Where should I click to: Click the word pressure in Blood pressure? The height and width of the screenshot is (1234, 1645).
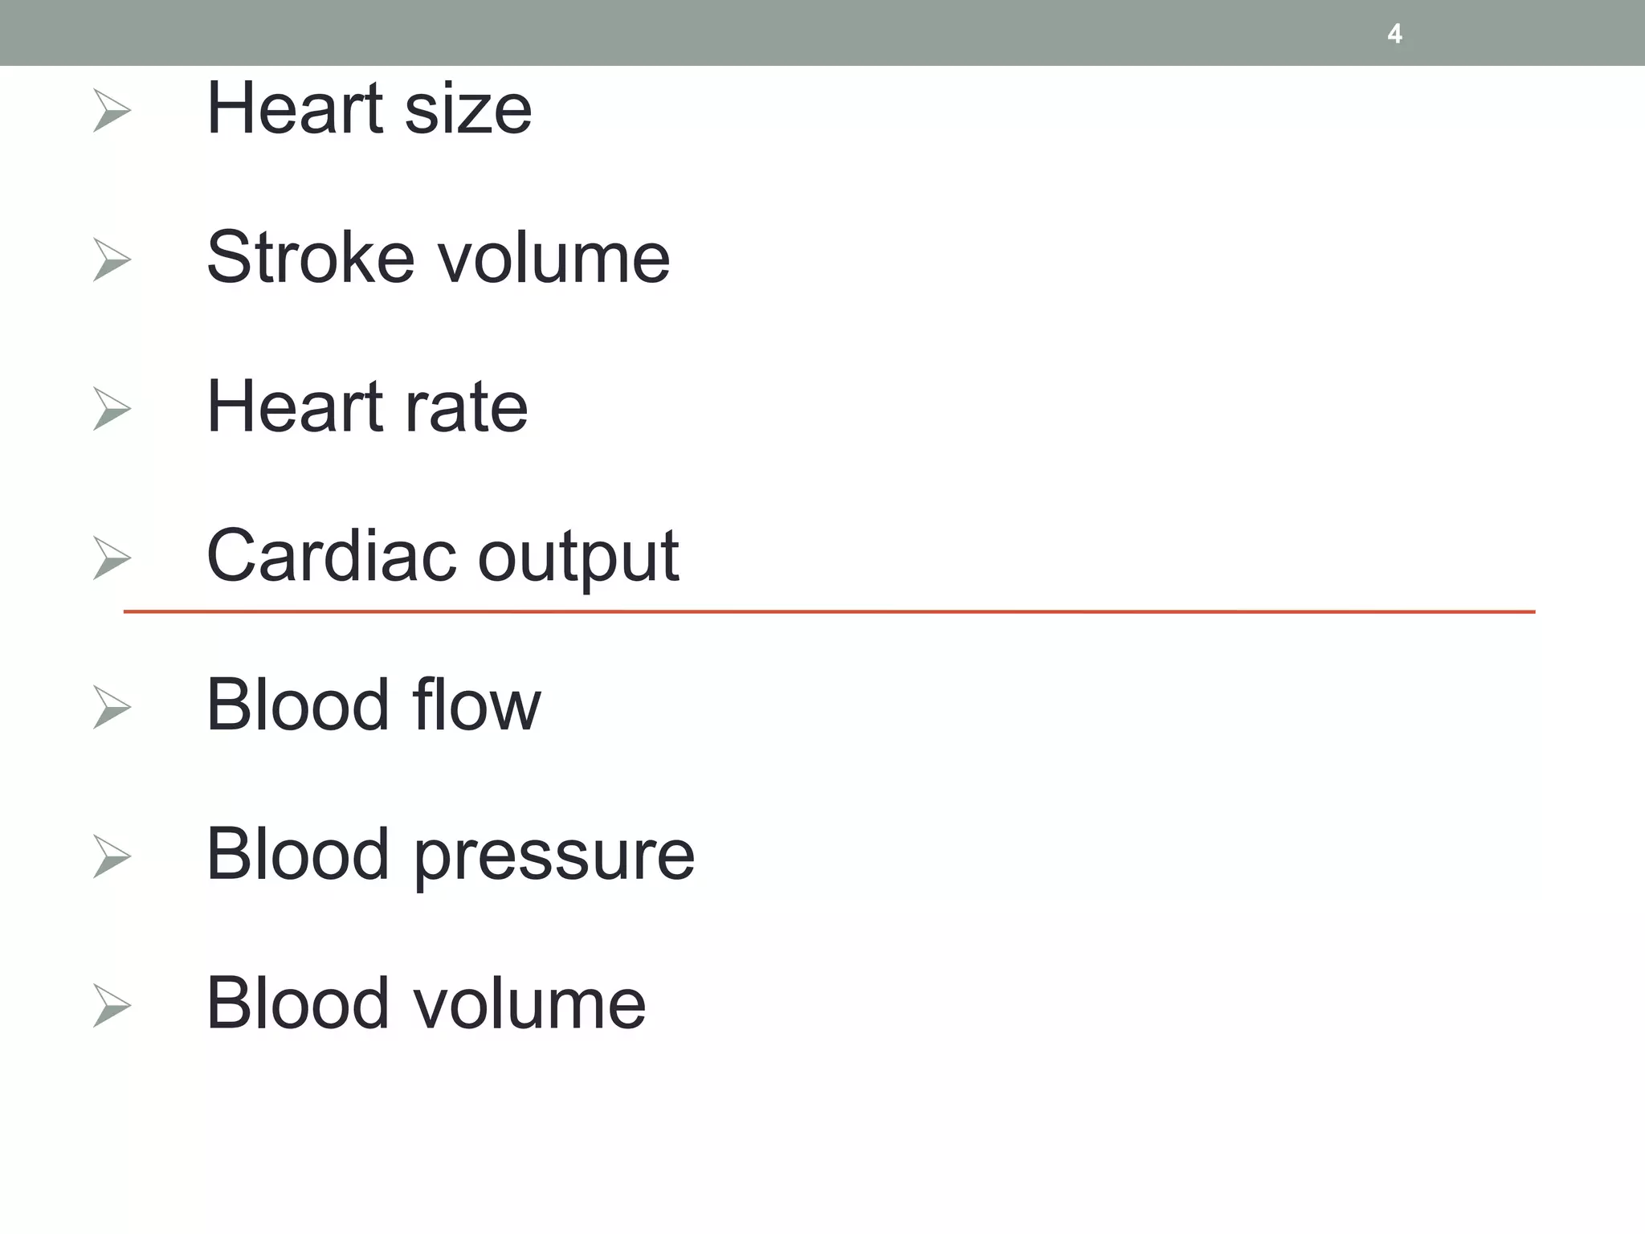click(x=555, y=860)
